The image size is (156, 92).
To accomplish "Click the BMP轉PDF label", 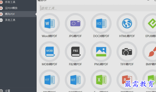I will (x=151, y=64).
